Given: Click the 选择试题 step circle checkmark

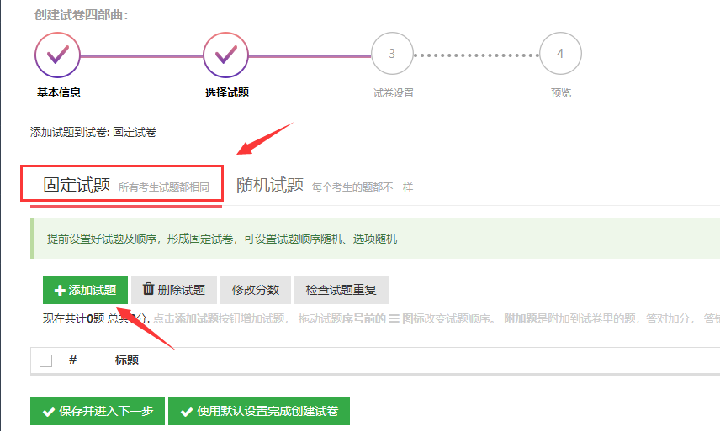Looking at the screenshot, I should (x=225, y=55).
